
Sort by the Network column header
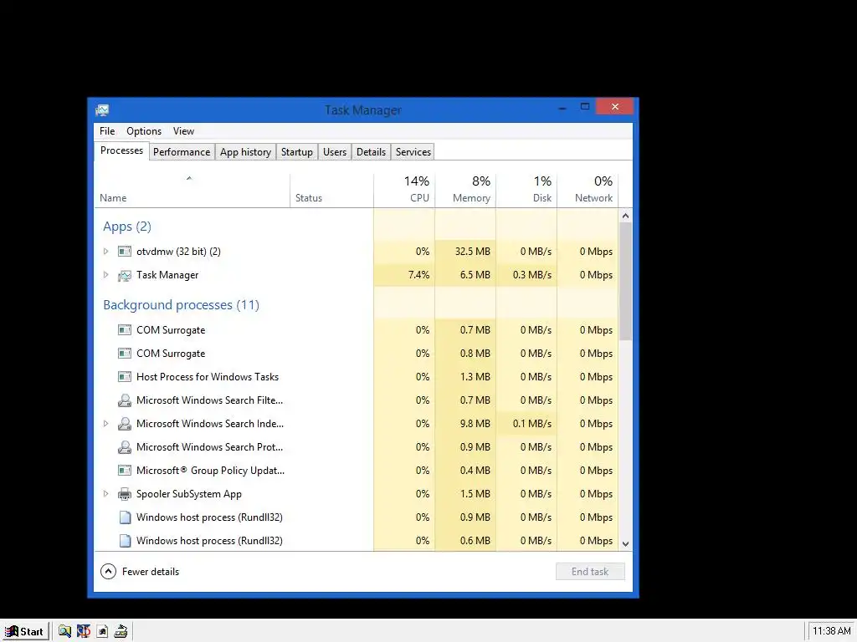point(588,191)
